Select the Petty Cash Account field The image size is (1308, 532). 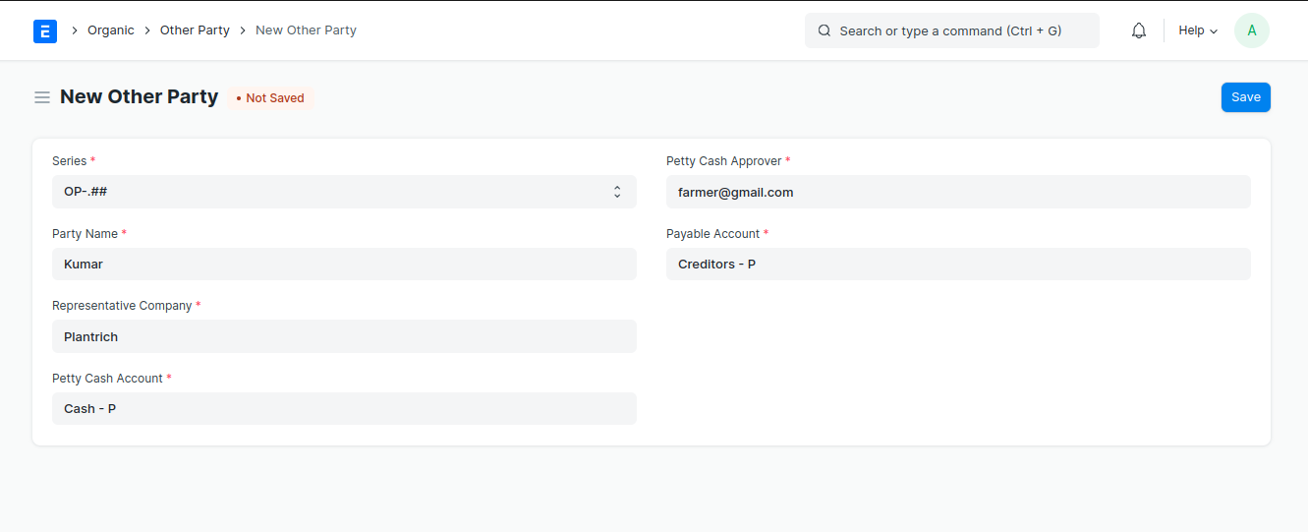click(344, 408)
